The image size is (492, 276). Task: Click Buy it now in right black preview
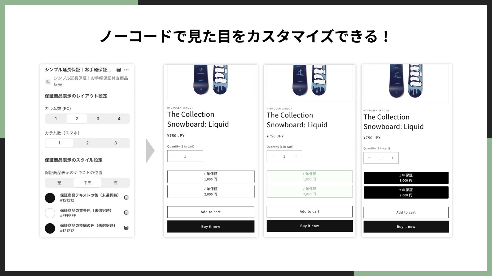406,227
